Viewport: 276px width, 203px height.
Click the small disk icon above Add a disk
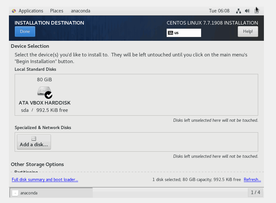34,139
